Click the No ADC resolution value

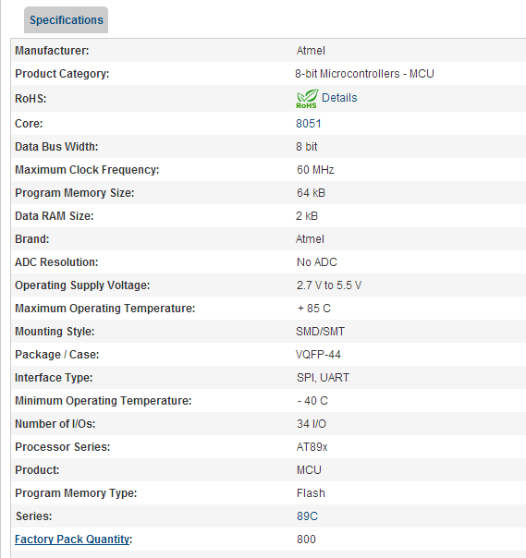[316, 262]
